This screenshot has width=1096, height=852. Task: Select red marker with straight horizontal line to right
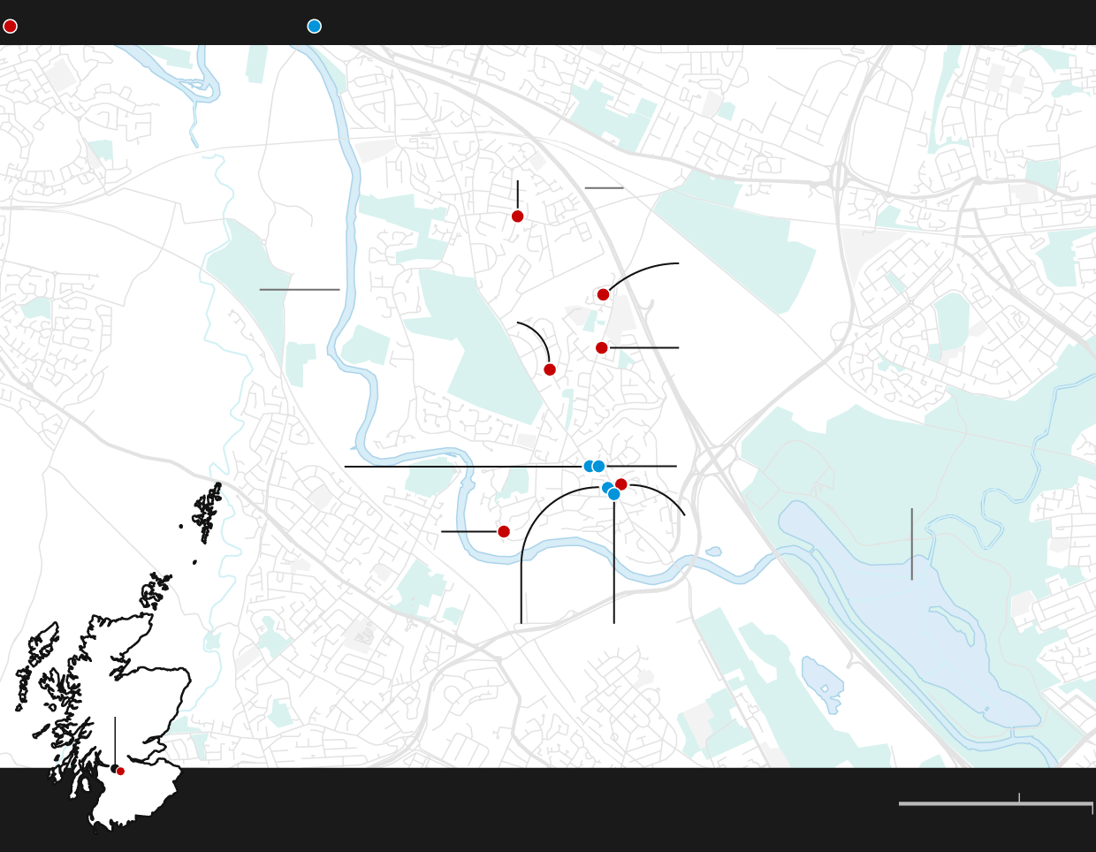pos(601,348)
